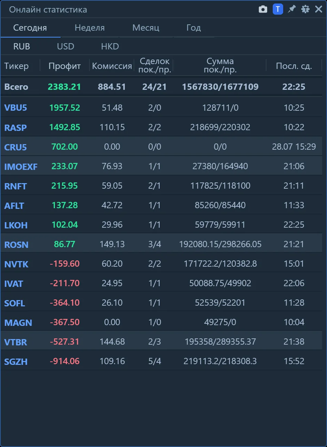
Task: Select the ROSN ticker row
Action: [x=161, y=244]
